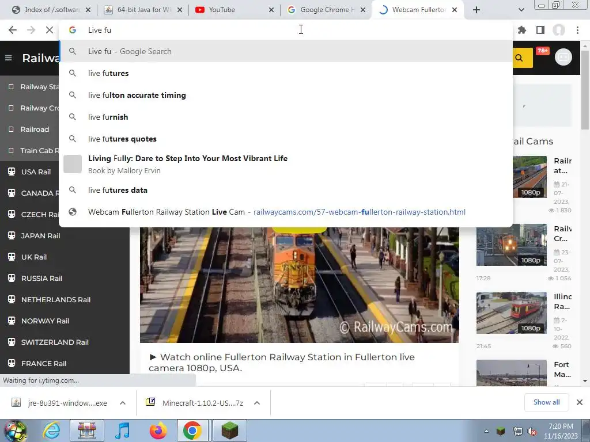This screenshot has height=442, width=590.
Task: Click Chrome taskbar icon
Action: (192, 430)
